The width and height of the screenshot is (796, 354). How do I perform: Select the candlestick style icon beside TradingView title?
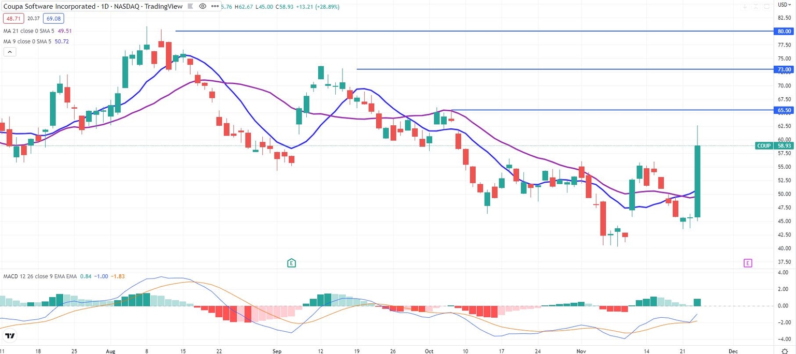coord(190,6)
